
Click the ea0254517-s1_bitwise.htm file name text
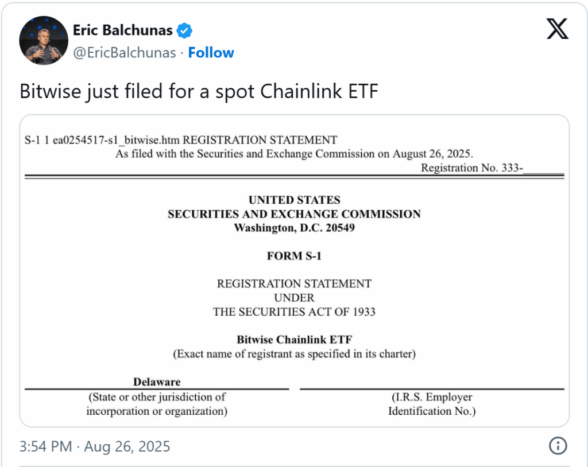click(116, 140)
